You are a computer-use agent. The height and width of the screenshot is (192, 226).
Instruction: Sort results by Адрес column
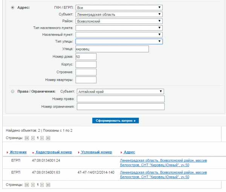(x=129, y=152)
